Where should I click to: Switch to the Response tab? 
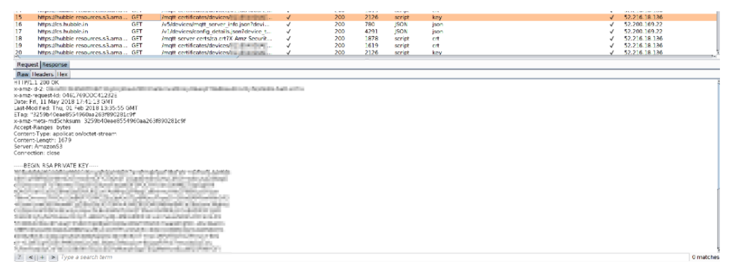[x=55, y=64]
